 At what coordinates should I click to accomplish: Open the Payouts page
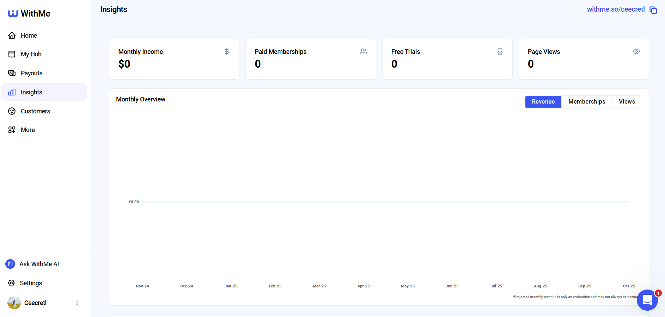pyautogui.click(x=31, y=73)
